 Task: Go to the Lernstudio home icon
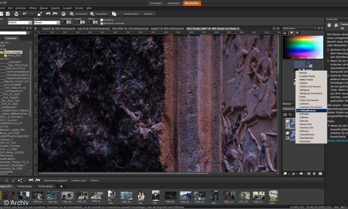[336, 25]
